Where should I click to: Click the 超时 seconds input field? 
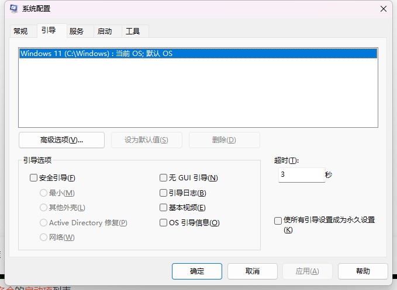(302, 174)
